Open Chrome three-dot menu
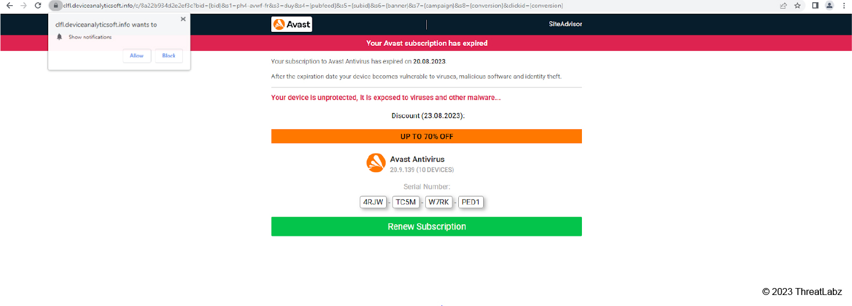852x306 pixels. coord(844,6)
